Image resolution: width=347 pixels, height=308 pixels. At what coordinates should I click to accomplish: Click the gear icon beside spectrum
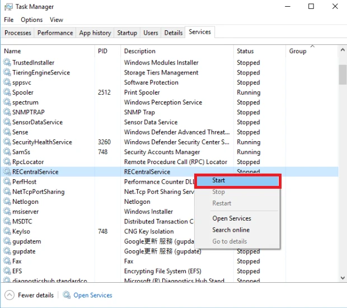(x=7, y=102)
